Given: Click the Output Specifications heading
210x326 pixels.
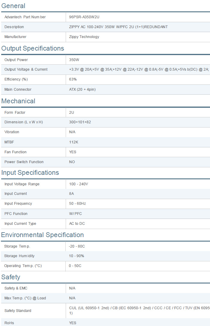Looking at the screenshot, I should [x=33, y=48].
